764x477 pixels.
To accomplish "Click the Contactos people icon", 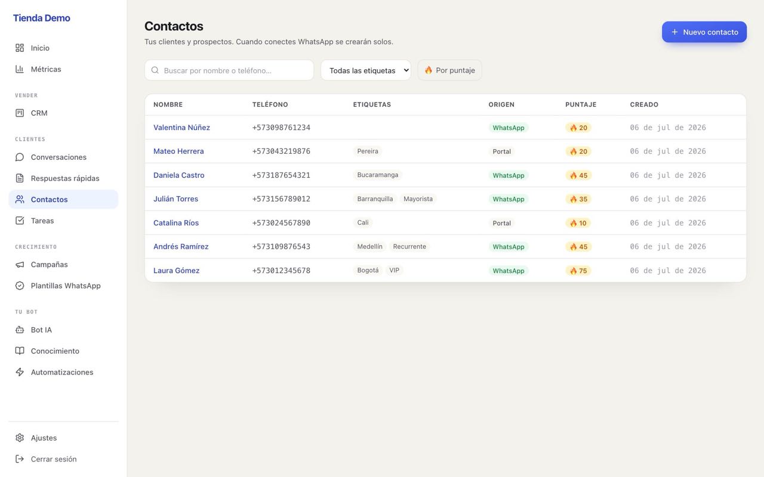I will (20, 199).
